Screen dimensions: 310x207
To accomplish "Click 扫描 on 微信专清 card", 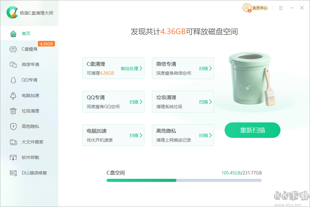I will 203,68.
